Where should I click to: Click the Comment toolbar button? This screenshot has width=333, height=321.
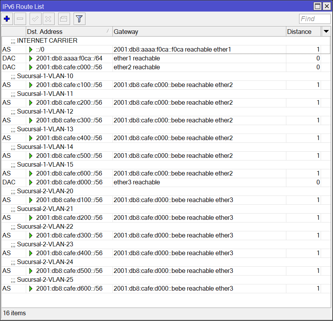[x=64, y=18]
